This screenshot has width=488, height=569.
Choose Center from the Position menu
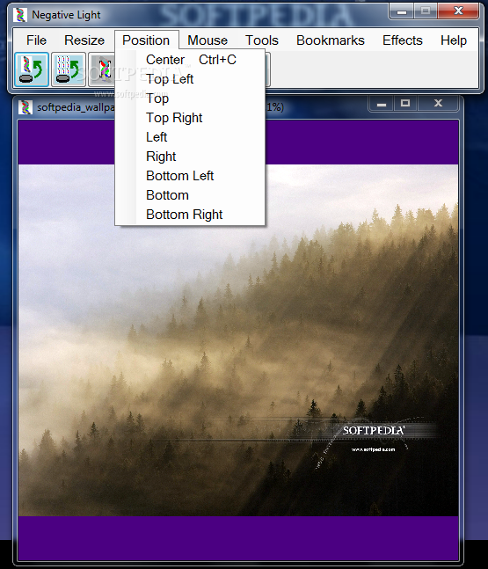[x=190, y=60]
